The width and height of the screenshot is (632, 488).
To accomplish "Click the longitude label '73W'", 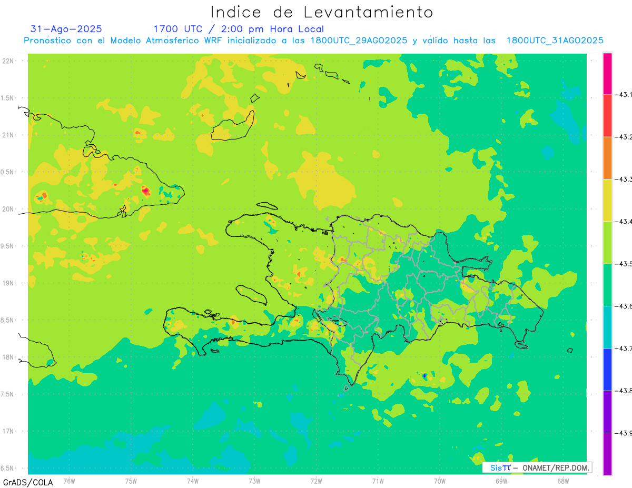I will tap(254, 481).
